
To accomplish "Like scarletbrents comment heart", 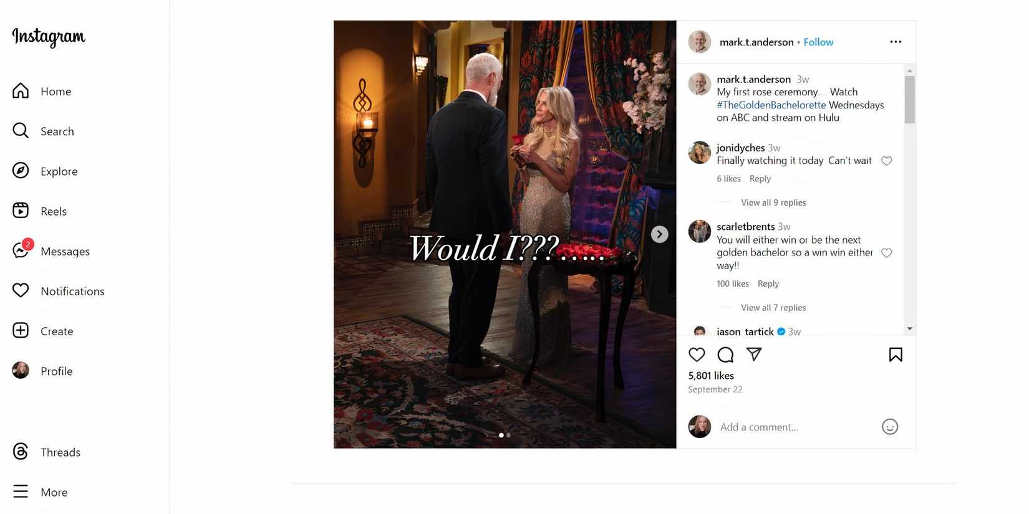I will [x=886, y=253].
